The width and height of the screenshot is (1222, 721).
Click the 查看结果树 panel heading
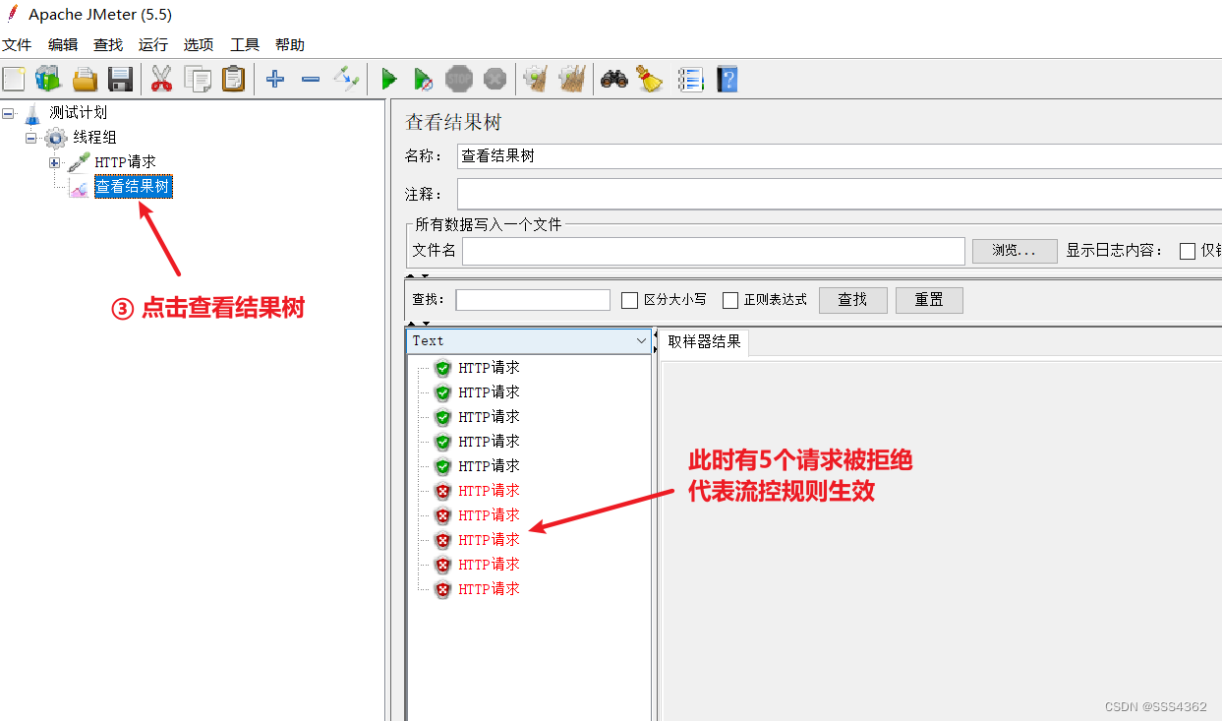point(453,122)
